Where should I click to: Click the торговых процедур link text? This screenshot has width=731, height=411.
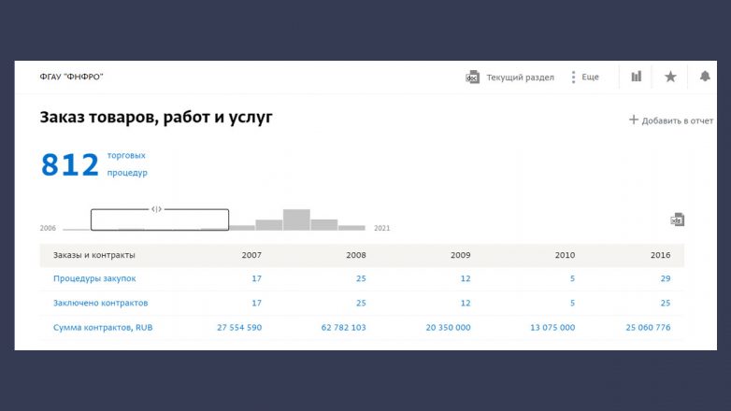pyautogui.click(x=127, y=164)
